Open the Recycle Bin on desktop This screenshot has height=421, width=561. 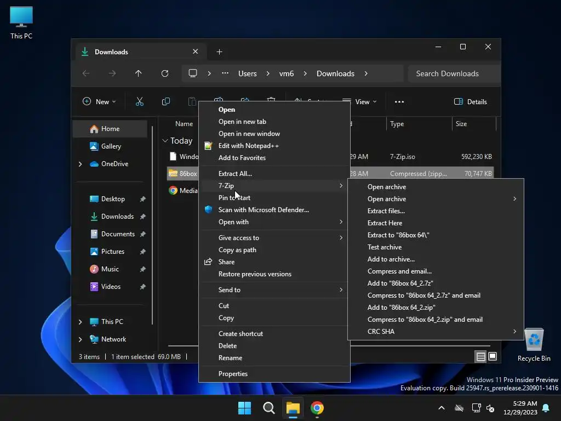534,345
